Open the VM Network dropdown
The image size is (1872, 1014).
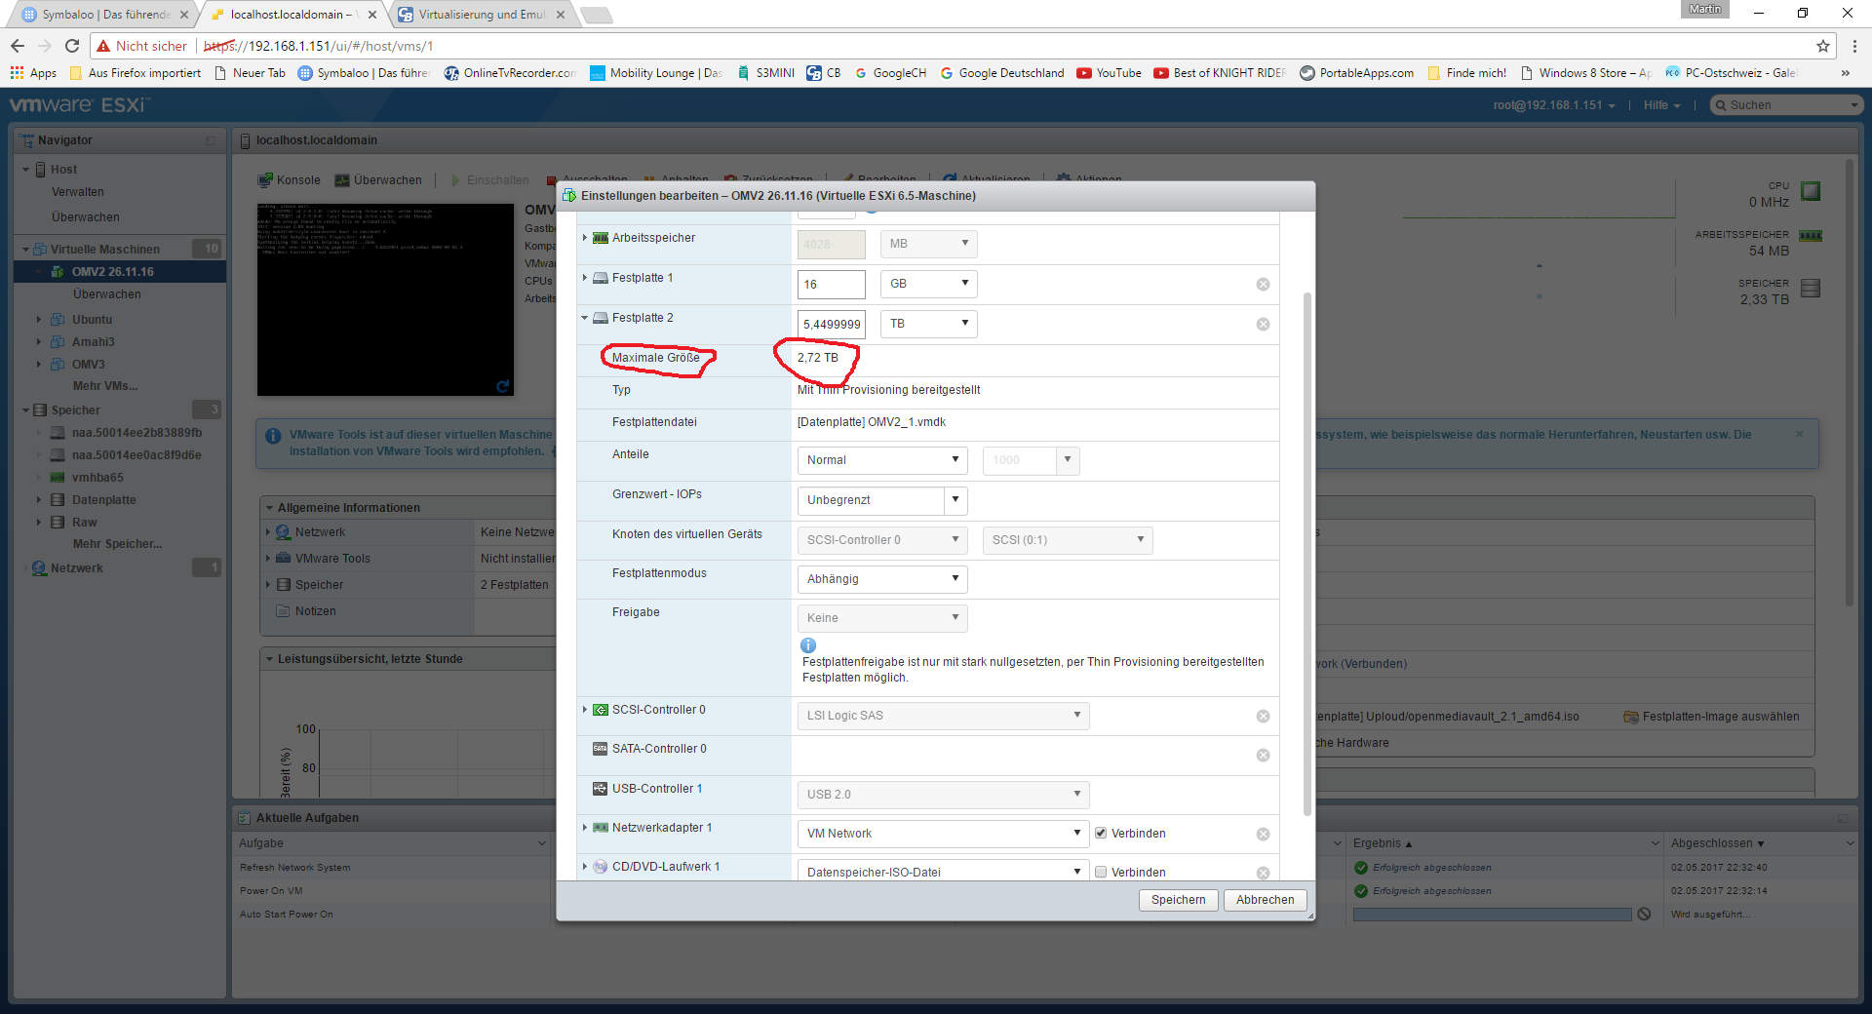tap(943, 834)
